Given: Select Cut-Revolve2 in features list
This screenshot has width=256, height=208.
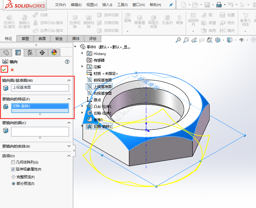Looking at the screenshot, I should point(40,106).
